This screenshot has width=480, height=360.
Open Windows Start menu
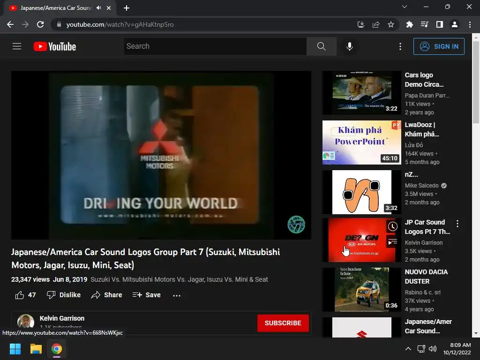tap(15, 349)
